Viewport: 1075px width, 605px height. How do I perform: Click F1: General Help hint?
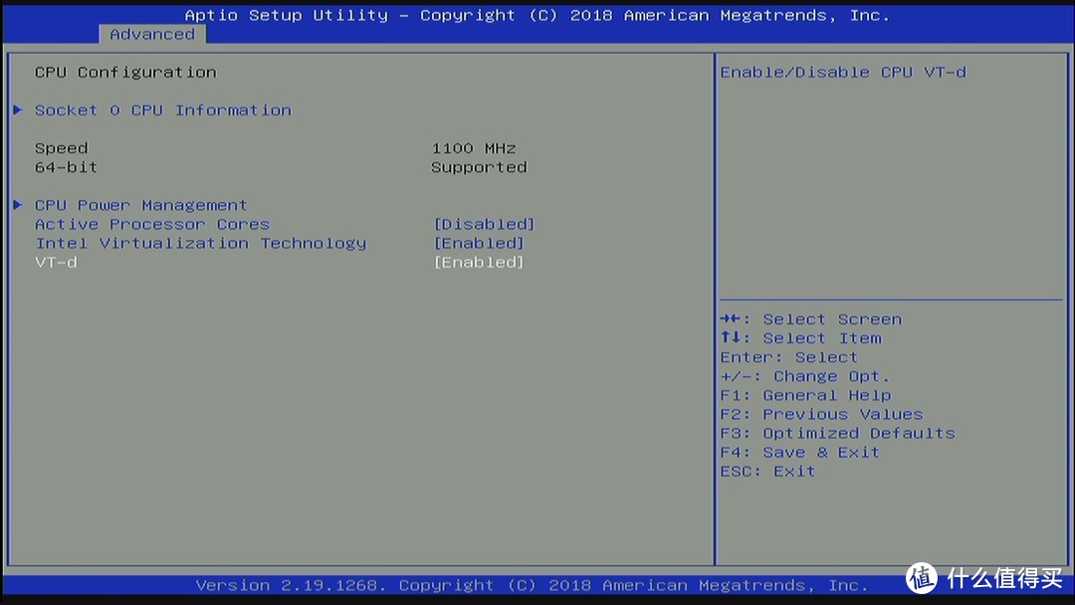coord(805,395)
